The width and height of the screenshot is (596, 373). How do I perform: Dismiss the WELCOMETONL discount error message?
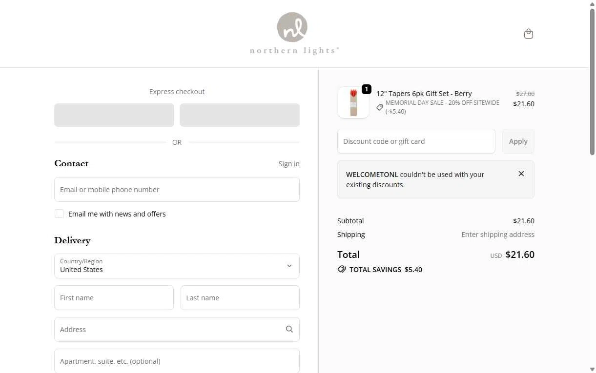[x=521, y=174]
